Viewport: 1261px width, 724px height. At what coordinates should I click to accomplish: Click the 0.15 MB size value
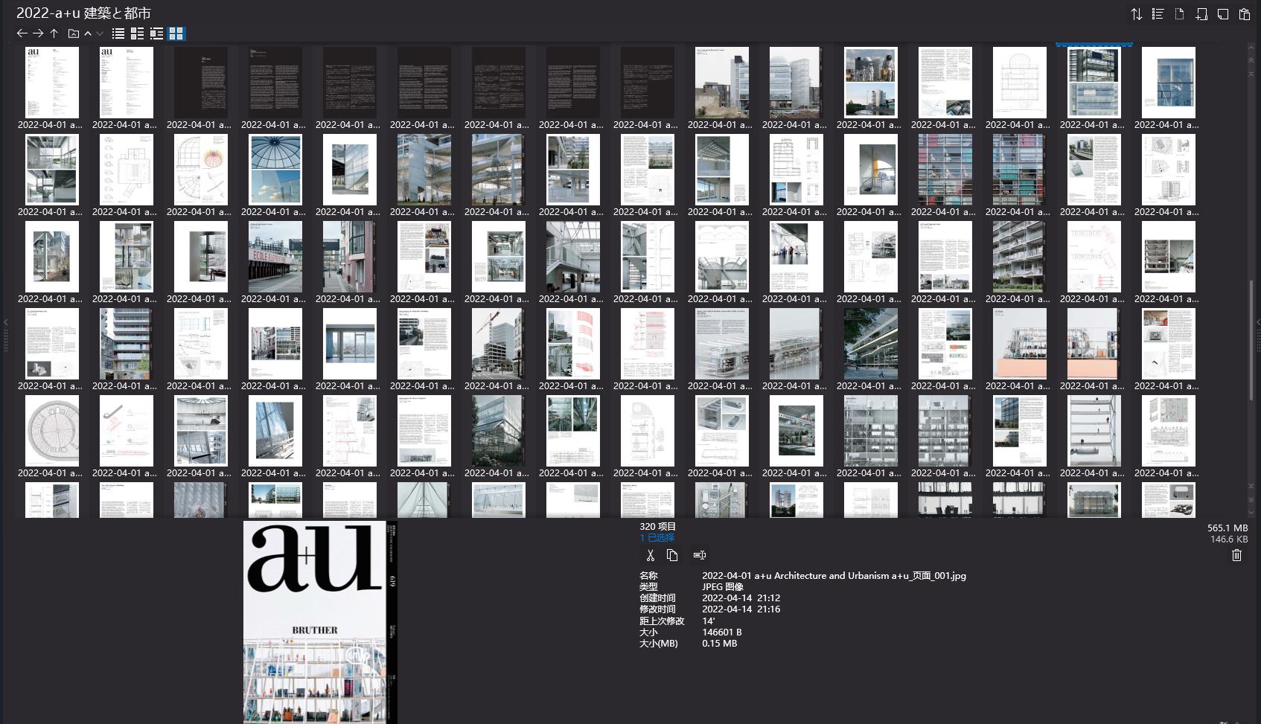720,643
